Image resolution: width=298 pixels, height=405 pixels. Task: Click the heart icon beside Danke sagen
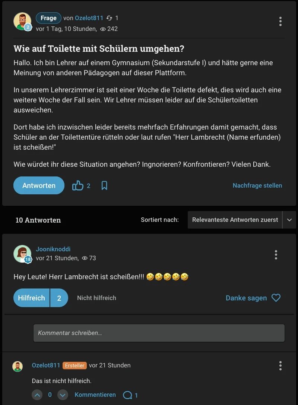(x=276, y=298)
